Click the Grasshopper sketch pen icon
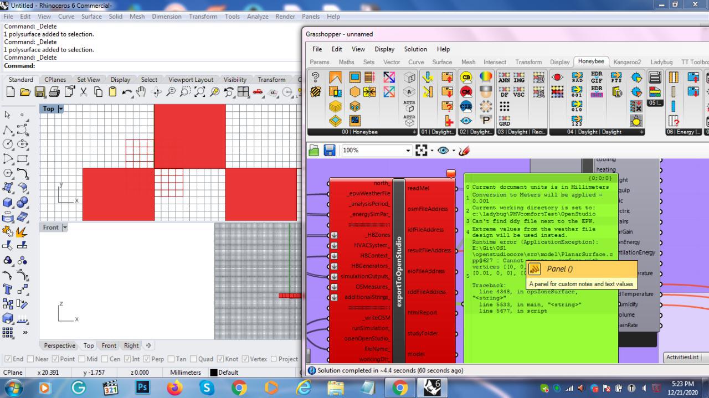 [464, 150]
